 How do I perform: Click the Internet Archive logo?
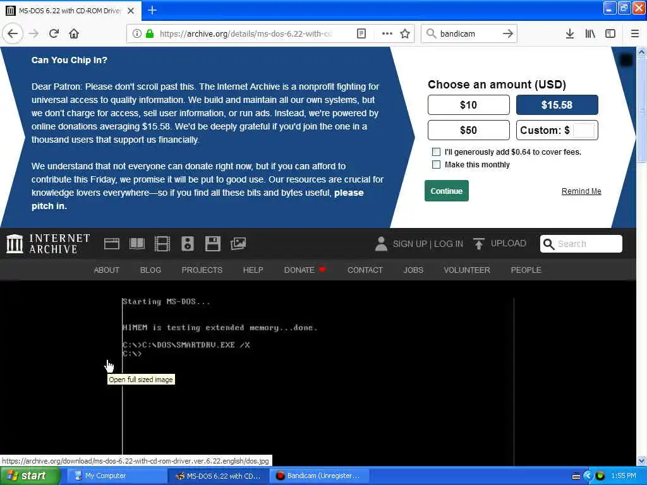48,244
